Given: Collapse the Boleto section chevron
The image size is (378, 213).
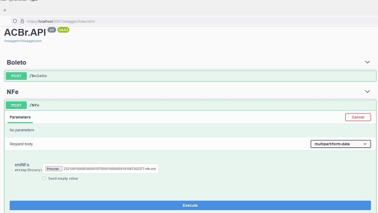Looking at the screenshot, I should pos(368,62).
